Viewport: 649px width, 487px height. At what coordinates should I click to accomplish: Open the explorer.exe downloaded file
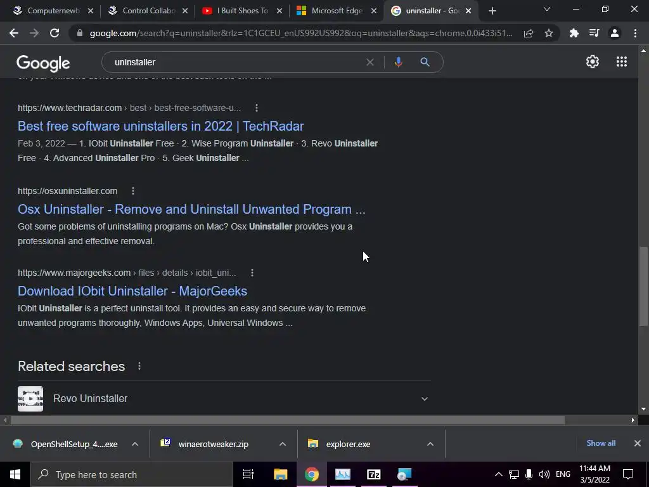348,444
